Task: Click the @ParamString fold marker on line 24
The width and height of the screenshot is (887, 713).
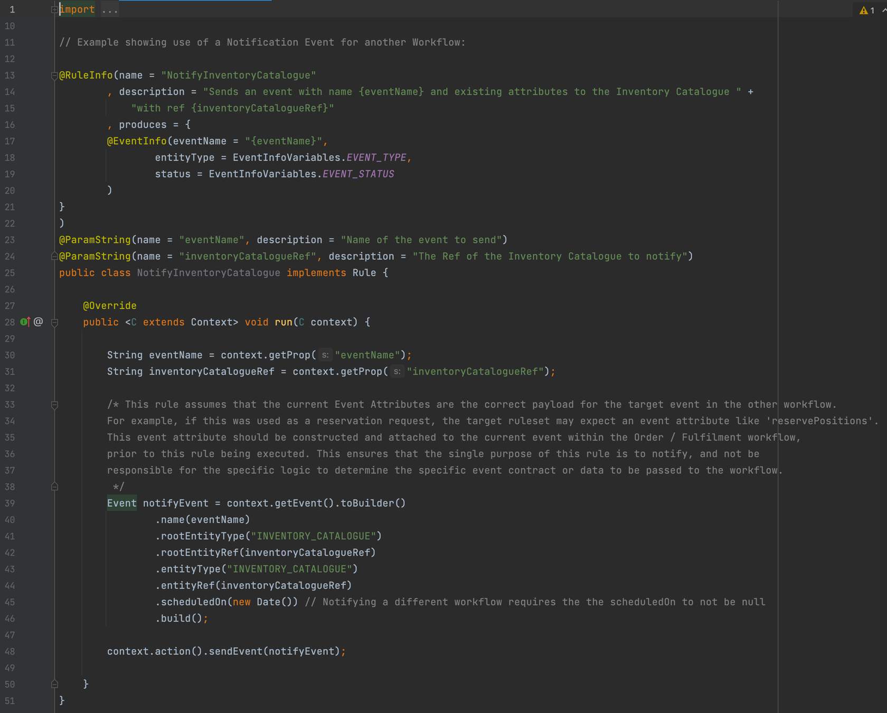Action: 54,256
